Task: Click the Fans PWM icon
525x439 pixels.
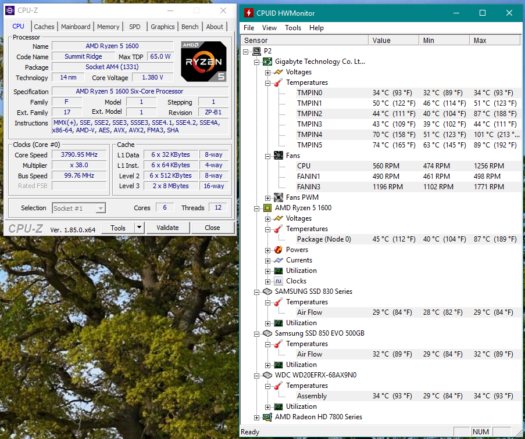Action: click(x=277, y=197)
